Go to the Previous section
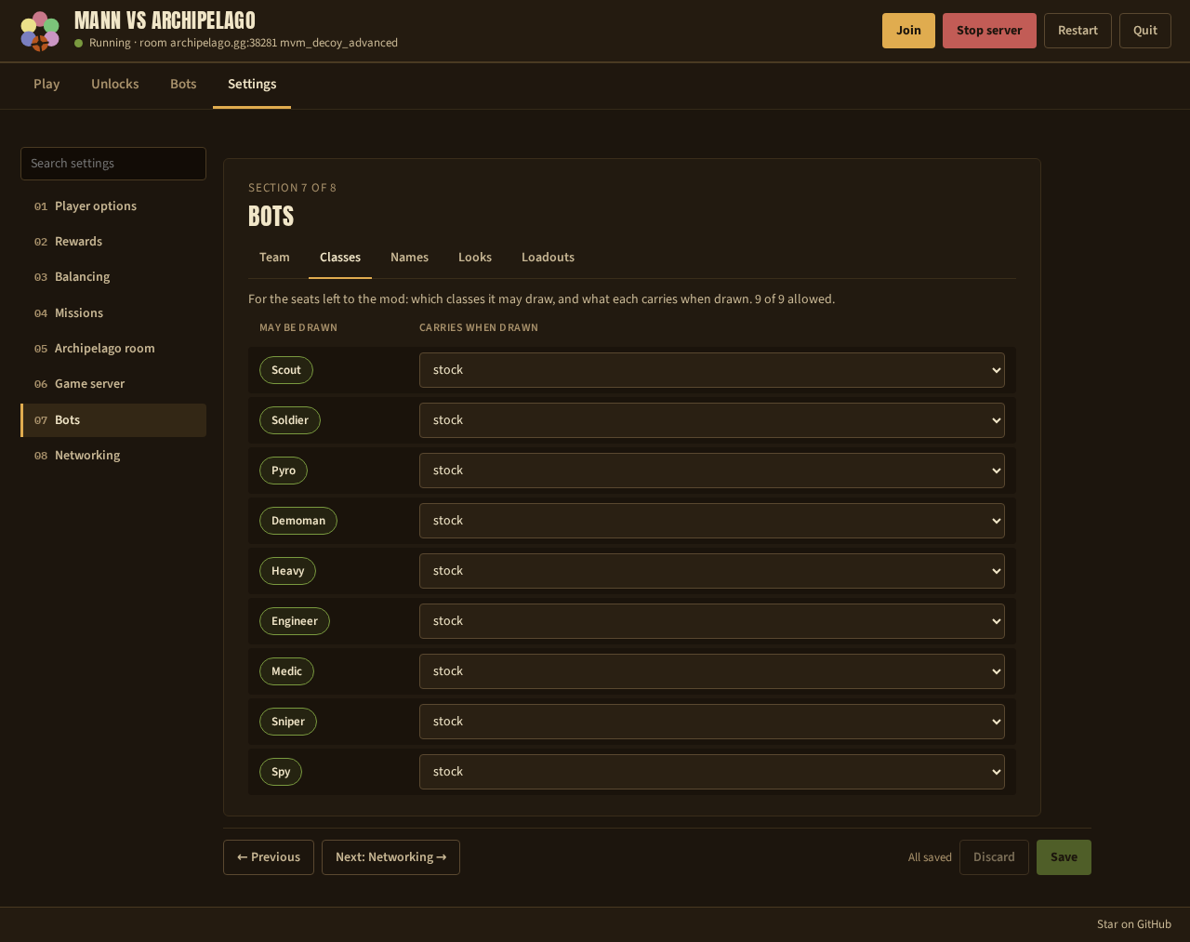1190x942 pixels. click(269, 857)
